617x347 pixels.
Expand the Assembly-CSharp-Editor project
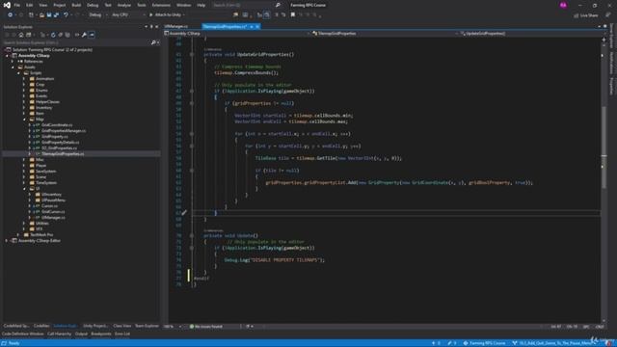click(7, 240)
